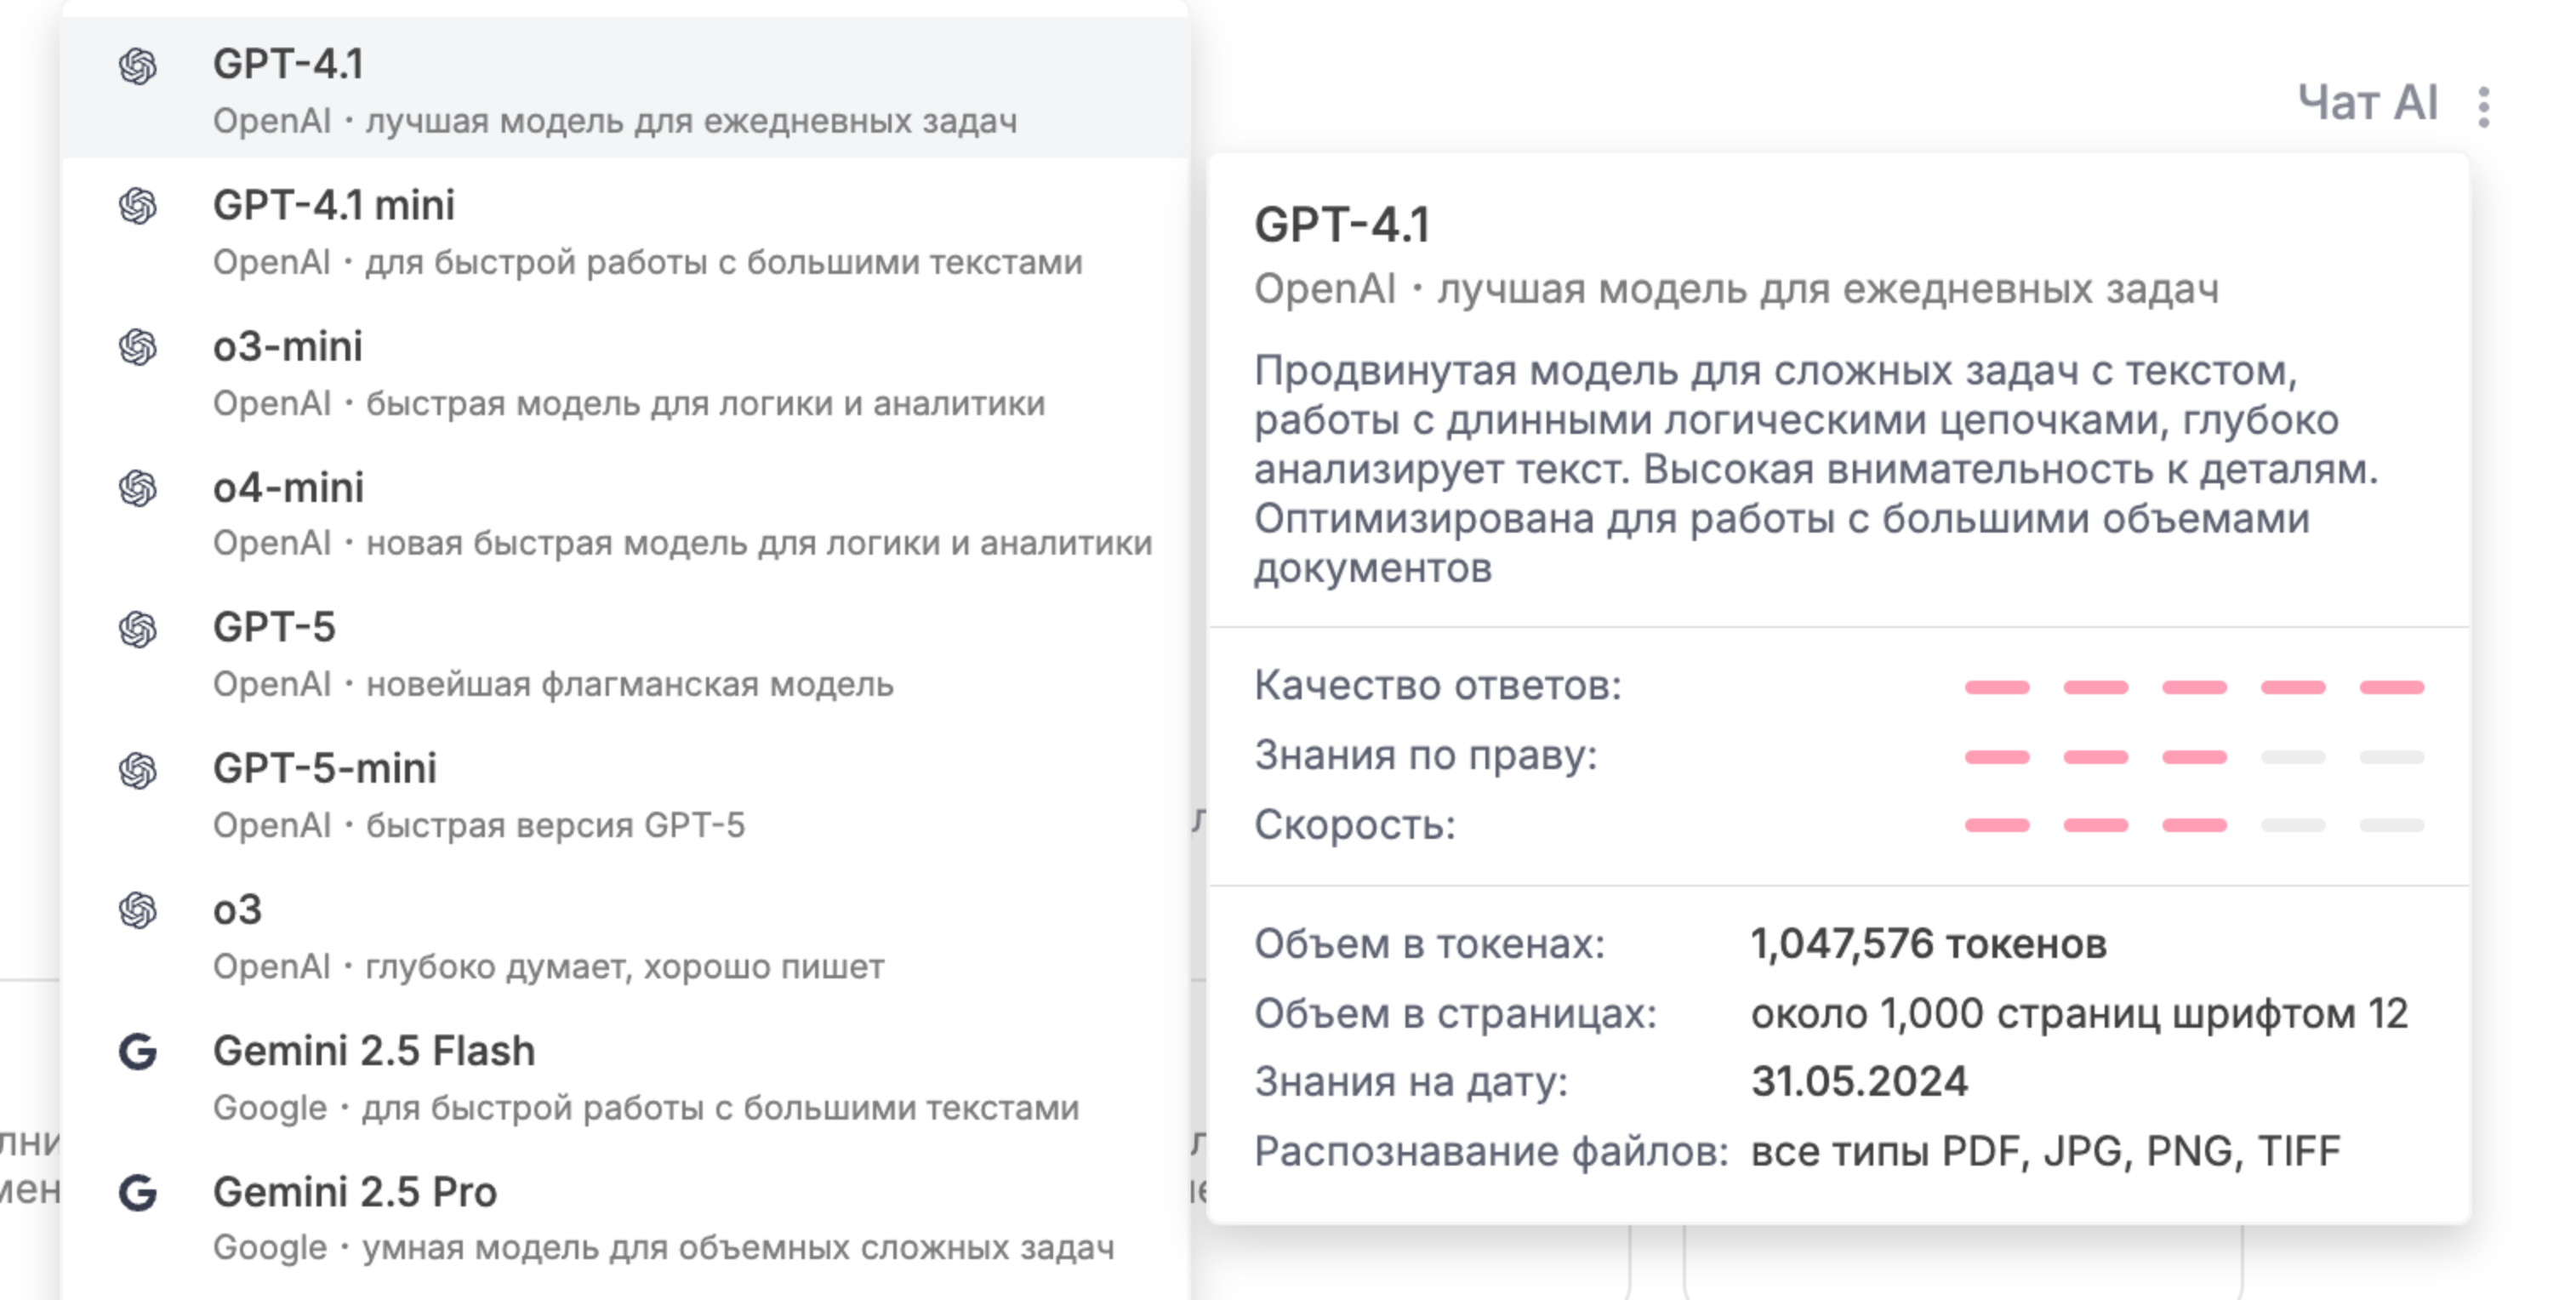
Task: Click the Чат AI header label
Action: [2368, 103]
